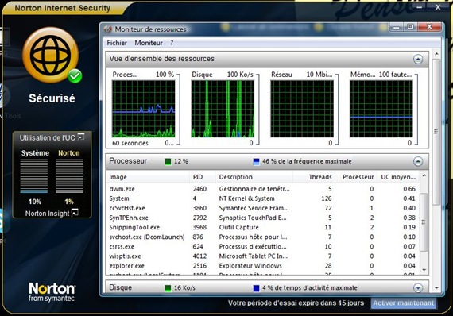Select the wisptis.exe process row
This screenshot has width=453, height=316.
[262, 256]
